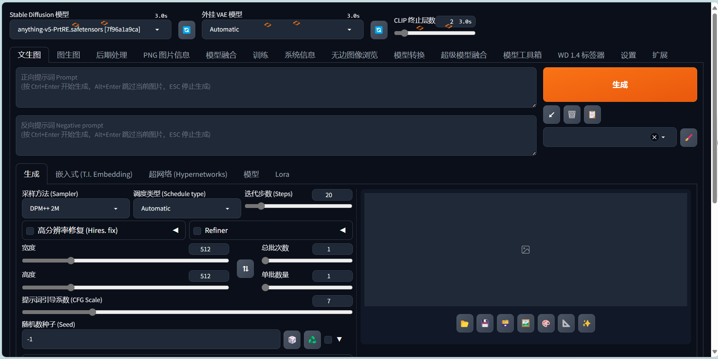Image resolution: width=718 pixels, height=359 pixels.
Task: Go to the 模型融合 tab
Action: coord(221,55)
